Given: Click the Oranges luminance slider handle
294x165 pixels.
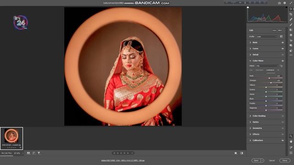Looking at the screenshot, I should (x=271, y=82).
